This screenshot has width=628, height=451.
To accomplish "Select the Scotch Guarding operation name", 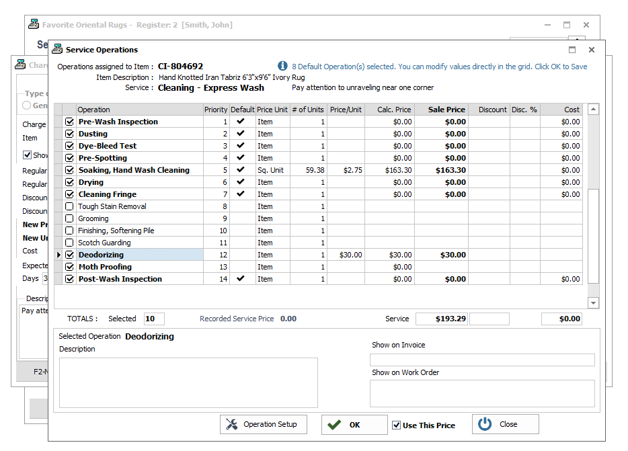I will coord(104,243).
